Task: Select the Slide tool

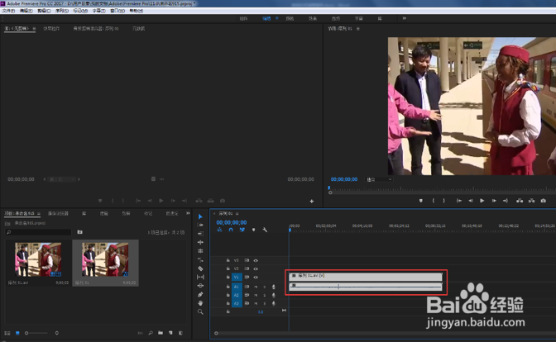Action: tap(200, 286)
